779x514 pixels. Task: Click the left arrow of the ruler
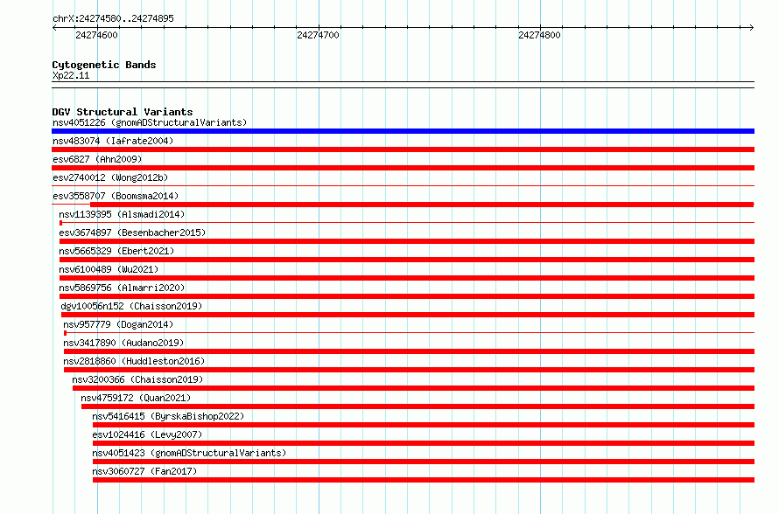54,28
